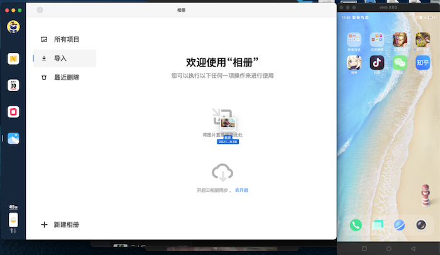Open the 应用推荐 folder on the phone

[x=377, y=40]
